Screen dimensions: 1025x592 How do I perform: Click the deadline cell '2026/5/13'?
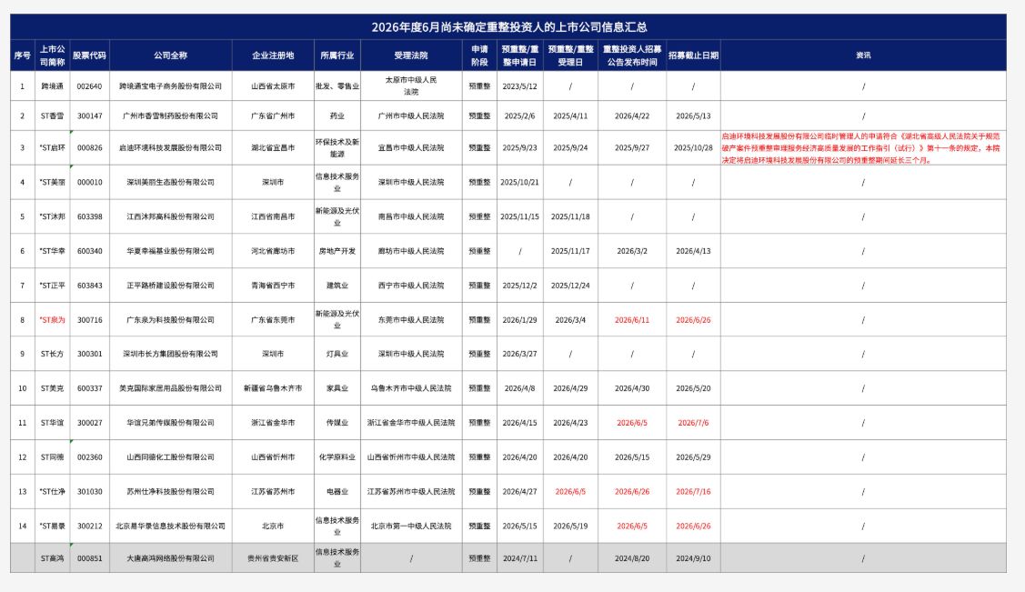(694, 115)
